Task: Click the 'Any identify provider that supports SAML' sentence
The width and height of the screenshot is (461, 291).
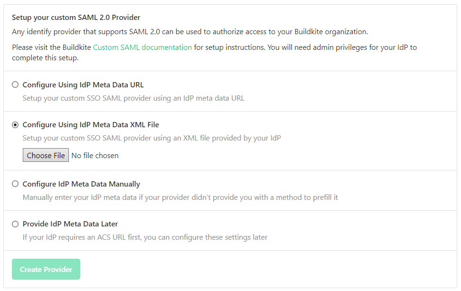Action: [190, 32]
